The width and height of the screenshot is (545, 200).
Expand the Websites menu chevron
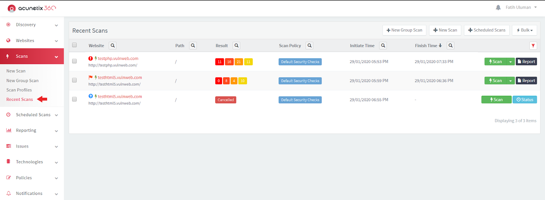tap(56, 41)
